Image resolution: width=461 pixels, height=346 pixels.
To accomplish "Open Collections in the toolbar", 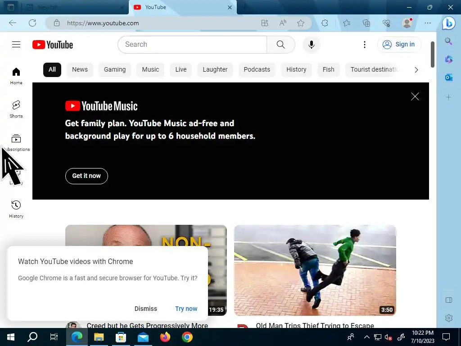I will (x=366, y=23).
